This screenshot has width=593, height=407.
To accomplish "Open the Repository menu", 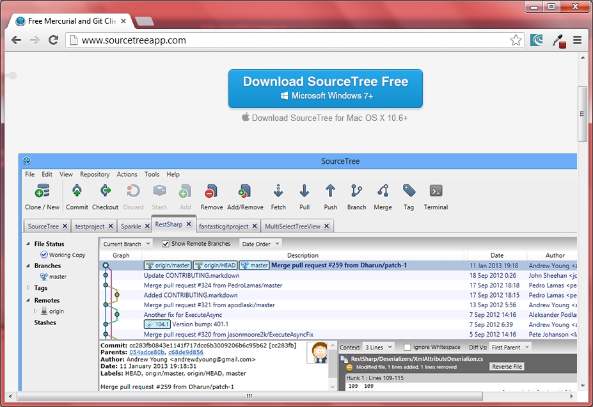I will (94, 174).
